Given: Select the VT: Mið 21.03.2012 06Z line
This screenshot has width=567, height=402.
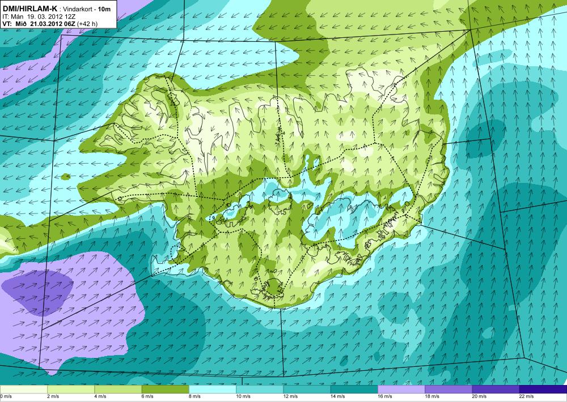Looking at the screenshot, I should 39,24.
